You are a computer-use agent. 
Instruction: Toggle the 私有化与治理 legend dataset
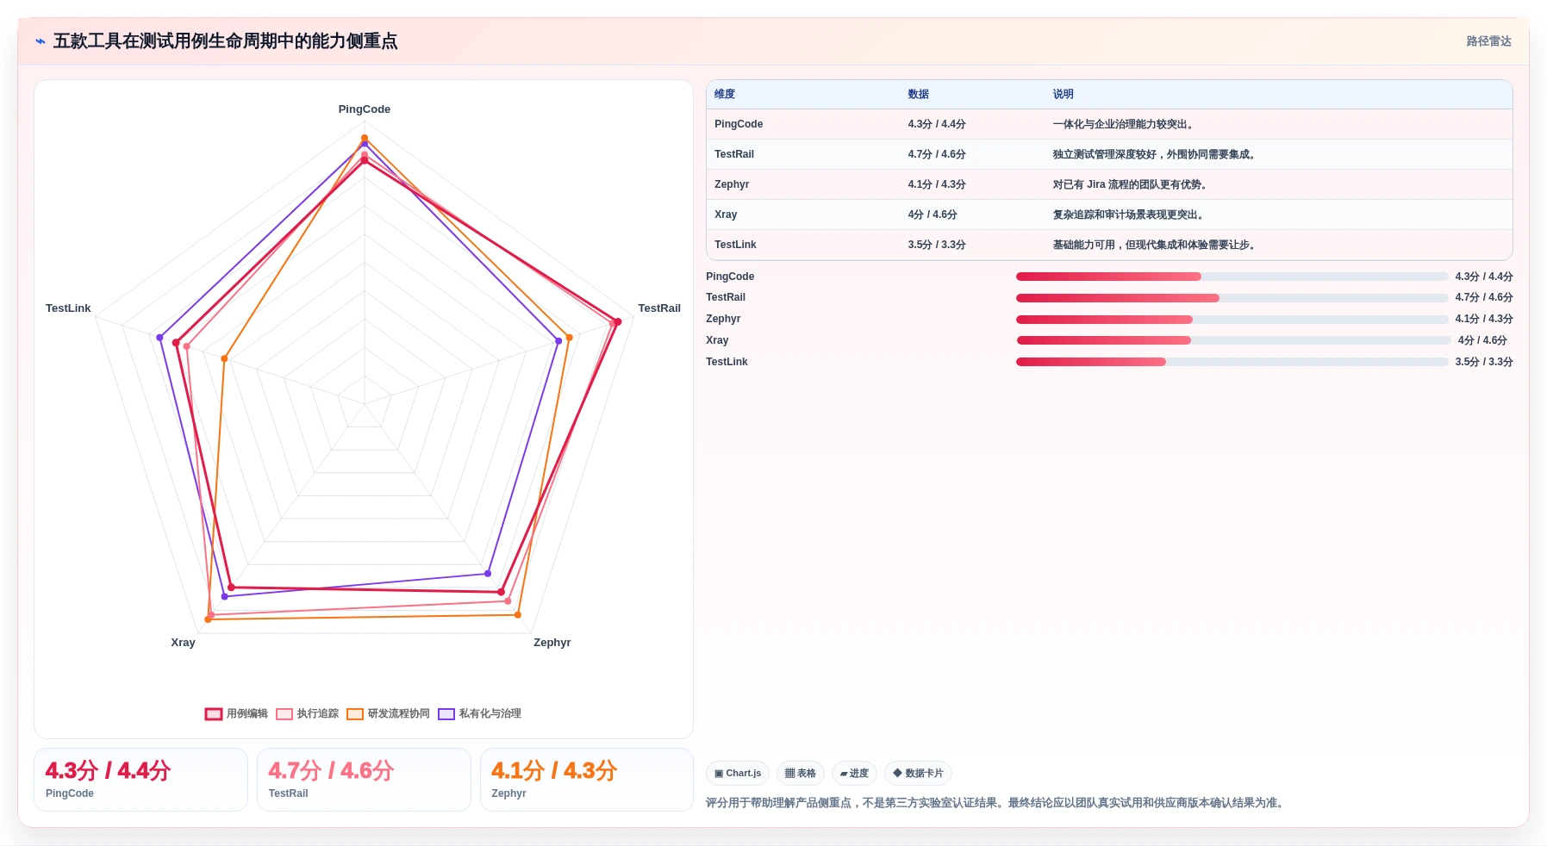point(479,713)
